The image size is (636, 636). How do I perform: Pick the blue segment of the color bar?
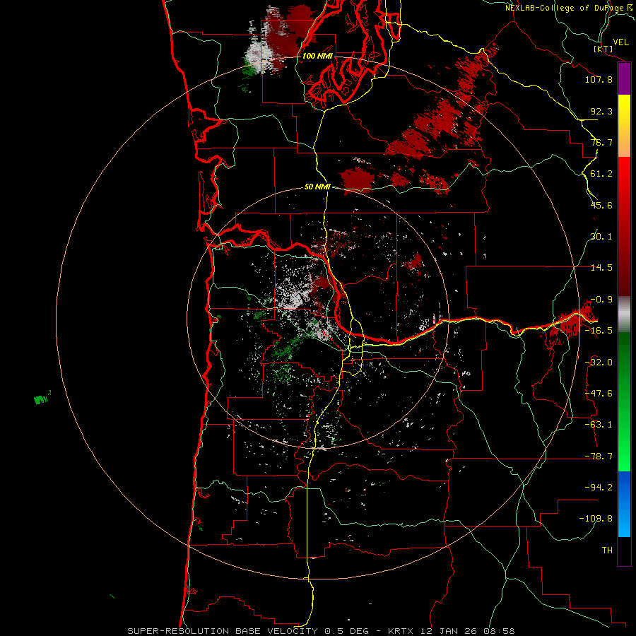pyautogui.click(x=624, y=503)
